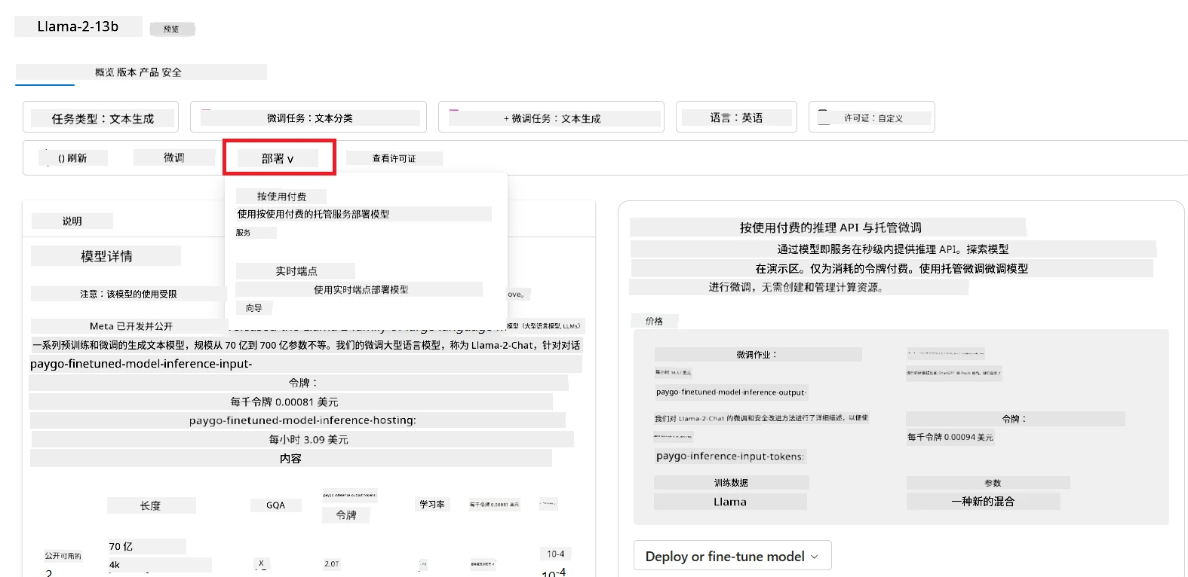
Task: Click the 注意：该模型的使用受限 text
Action: 128,294
